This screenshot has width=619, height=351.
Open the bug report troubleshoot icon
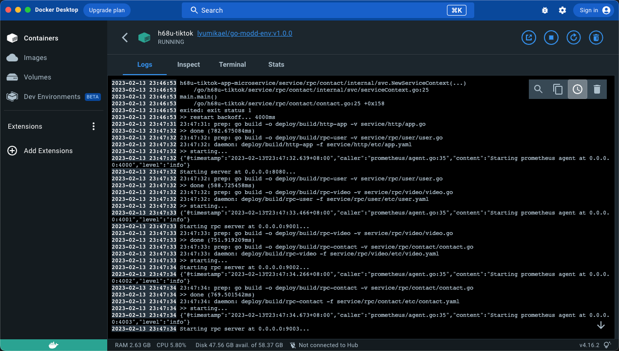pos(545,10)
